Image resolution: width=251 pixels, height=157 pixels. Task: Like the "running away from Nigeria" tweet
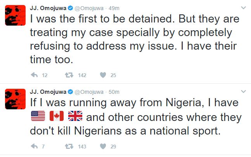click(x=103, y=147)
